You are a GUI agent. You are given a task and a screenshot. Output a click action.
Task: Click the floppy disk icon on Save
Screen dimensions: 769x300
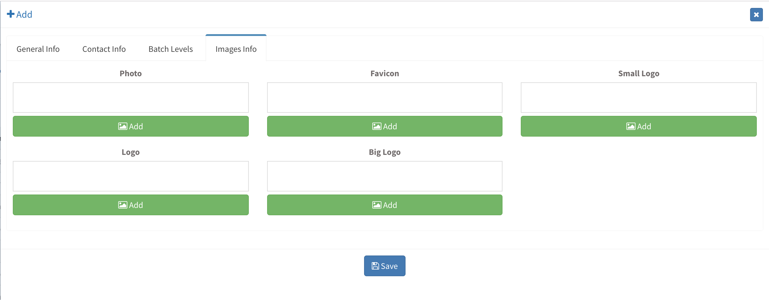click(x=375, y=266)
